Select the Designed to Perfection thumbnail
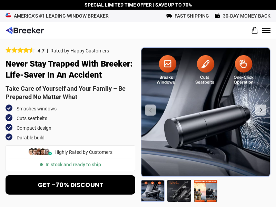Screen dimensions: 276x207 tap(179, 191)
